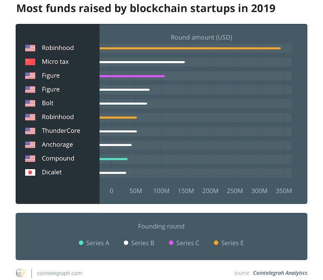
Task: Click the US flag beside ThunderCore
Action: tap(30, 131)
